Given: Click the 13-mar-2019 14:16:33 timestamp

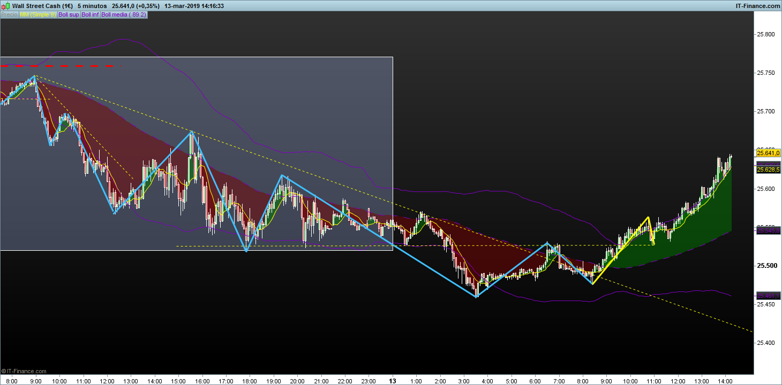Looking at the screenshot, I should click(194, 6).
